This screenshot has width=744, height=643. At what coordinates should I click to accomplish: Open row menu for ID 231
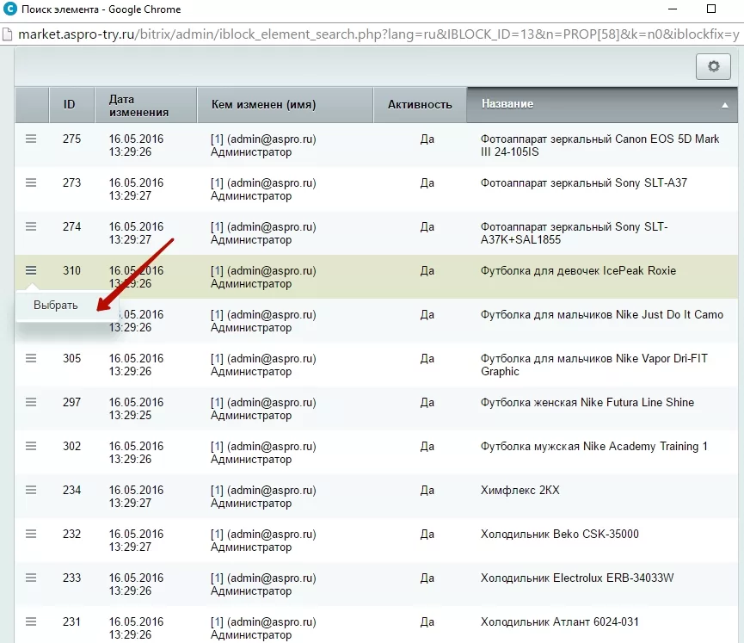click(x=31, y=621)
